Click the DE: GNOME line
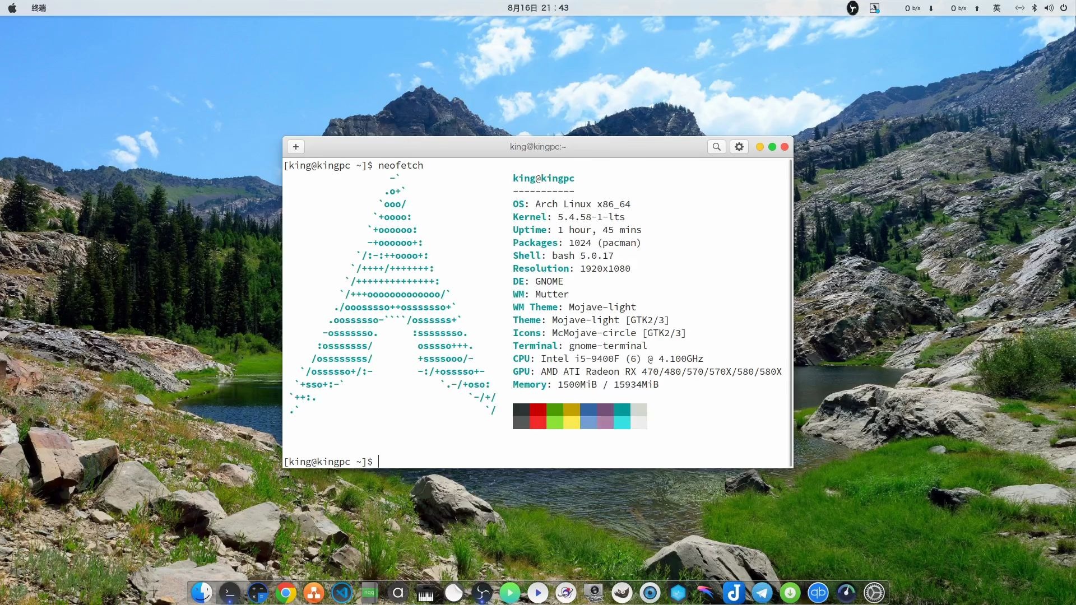This screenshot has height=605, width=1076. (x=538, y=281)
